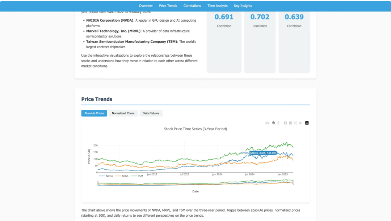Activate the pan tool in chart toolbar
The image size is (391, 221).
279,123
